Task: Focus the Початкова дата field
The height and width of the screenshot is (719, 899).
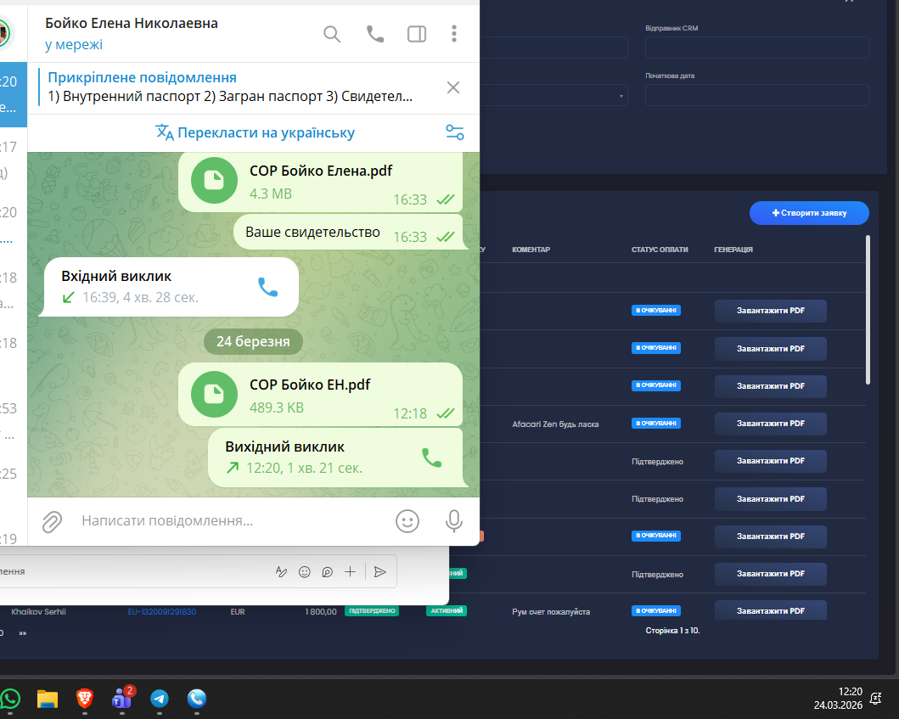Action: click(x=757, y=95)
